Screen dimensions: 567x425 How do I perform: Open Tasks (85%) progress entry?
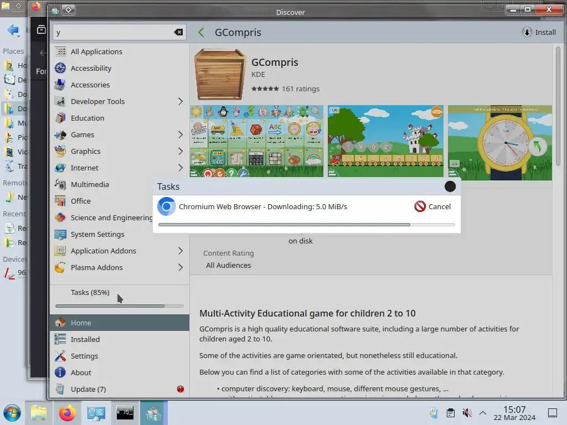tap(120, 297)
